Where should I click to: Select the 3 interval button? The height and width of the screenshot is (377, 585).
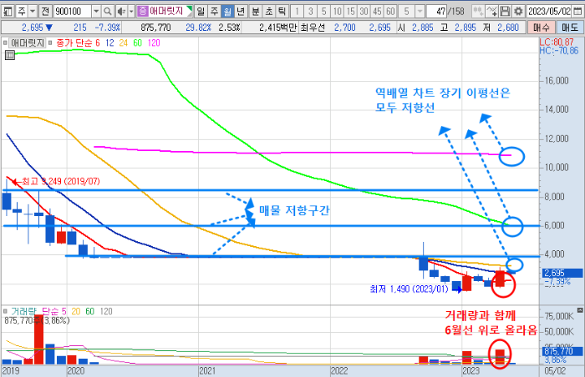(310, 11)
